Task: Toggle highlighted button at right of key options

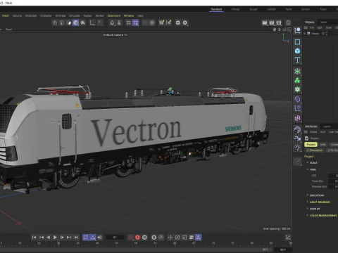Action: pos(199,238)
